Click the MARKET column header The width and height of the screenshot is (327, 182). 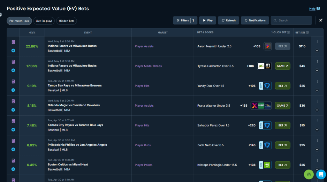pyautogui.click(x=163, y=33)
